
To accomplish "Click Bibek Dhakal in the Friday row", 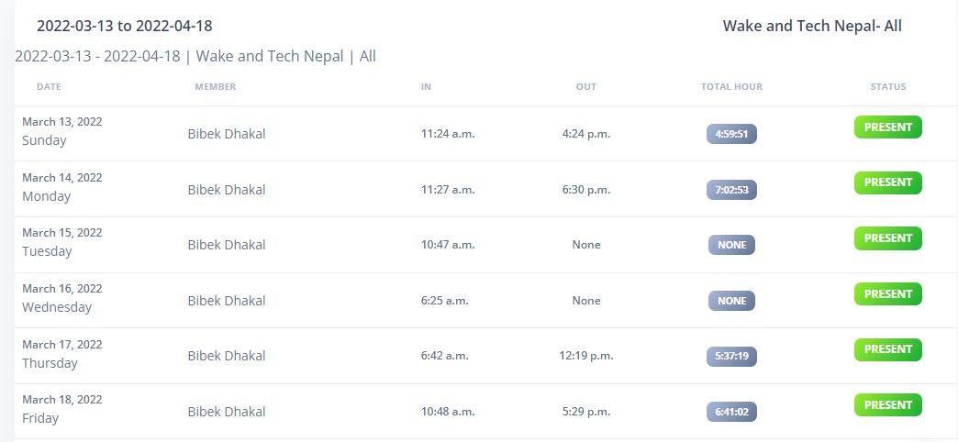I will (x=226, y=412).
